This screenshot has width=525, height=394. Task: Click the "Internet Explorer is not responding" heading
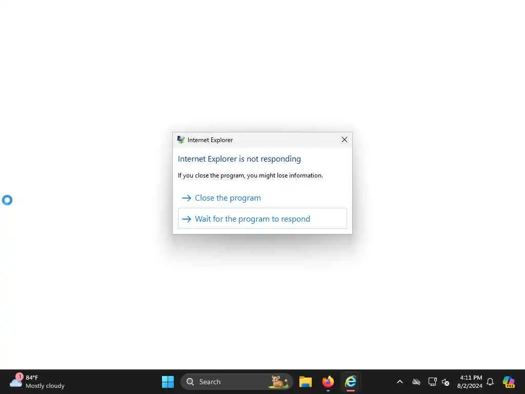point(239,159)
